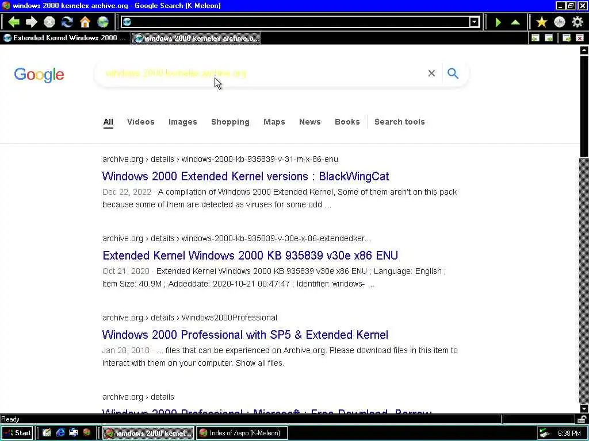589x441 pixels.
Task: Open Bookmarks with the star icon
Action: point(542,22)
